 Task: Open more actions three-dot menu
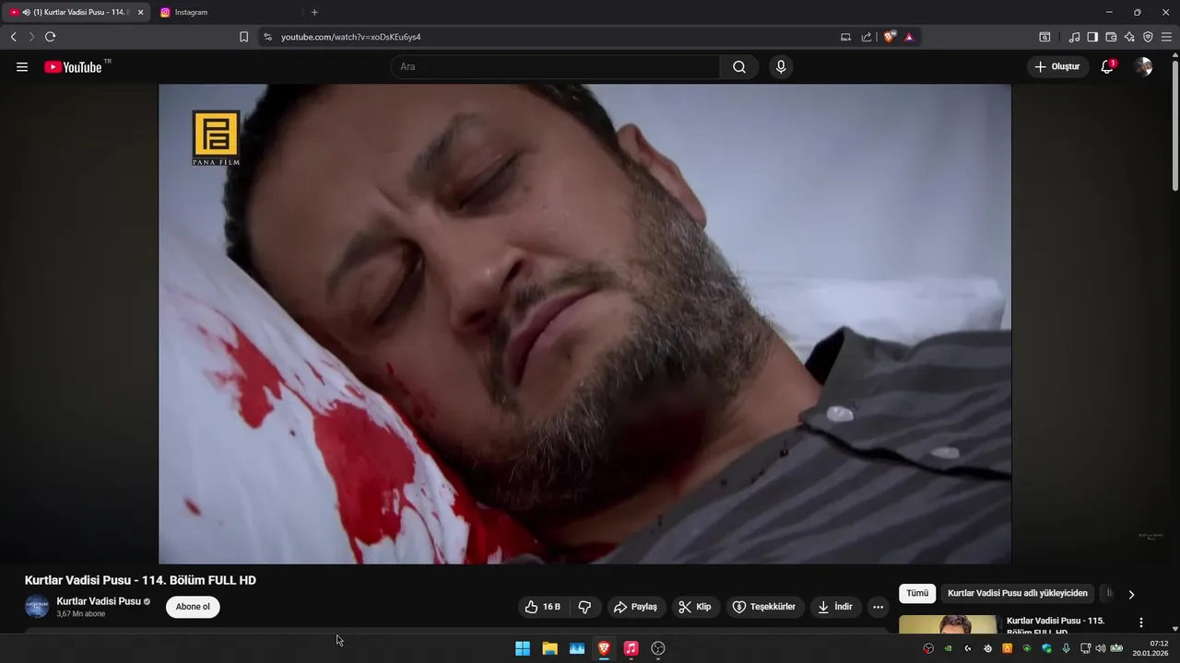click(878, 607)
